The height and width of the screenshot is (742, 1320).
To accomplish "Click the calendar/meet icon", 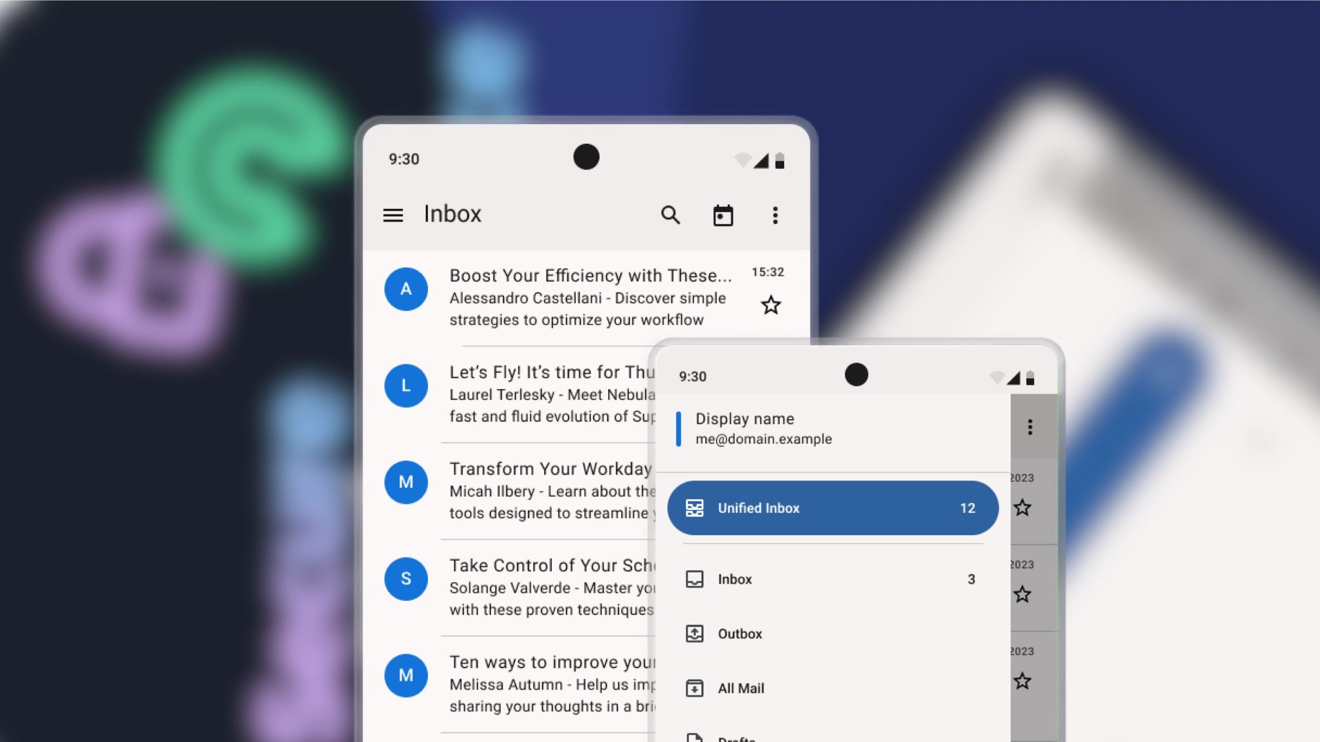I will pyautogui.click(x=723, y=215).
